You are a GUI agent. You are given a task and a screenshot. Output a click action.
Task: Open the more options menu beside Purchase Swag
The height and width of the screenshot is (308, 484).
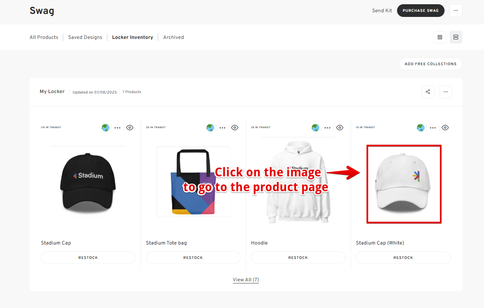pos(456,11)
